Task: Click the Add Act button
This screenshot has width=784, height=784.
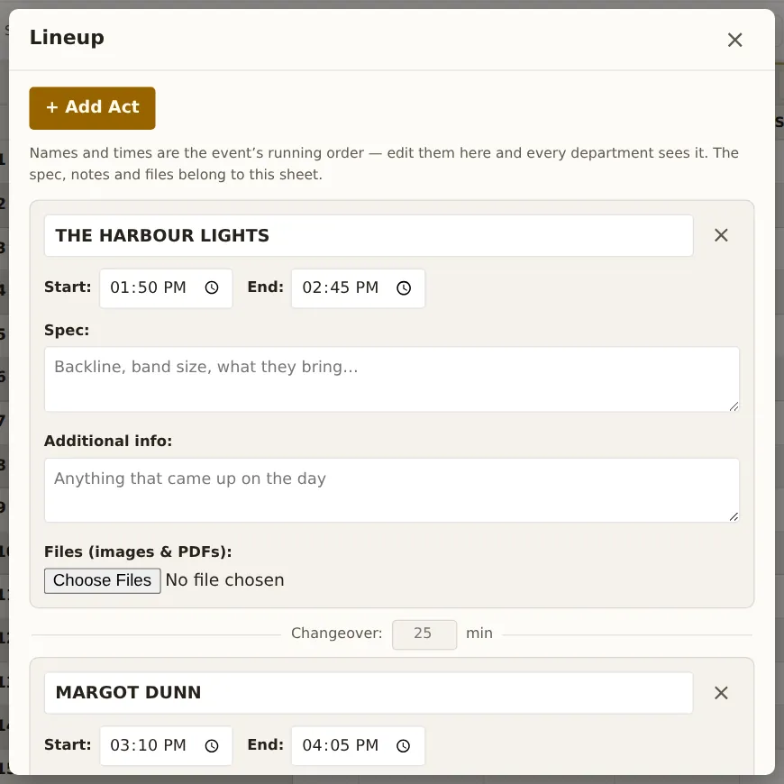Action: click(93, 108)
